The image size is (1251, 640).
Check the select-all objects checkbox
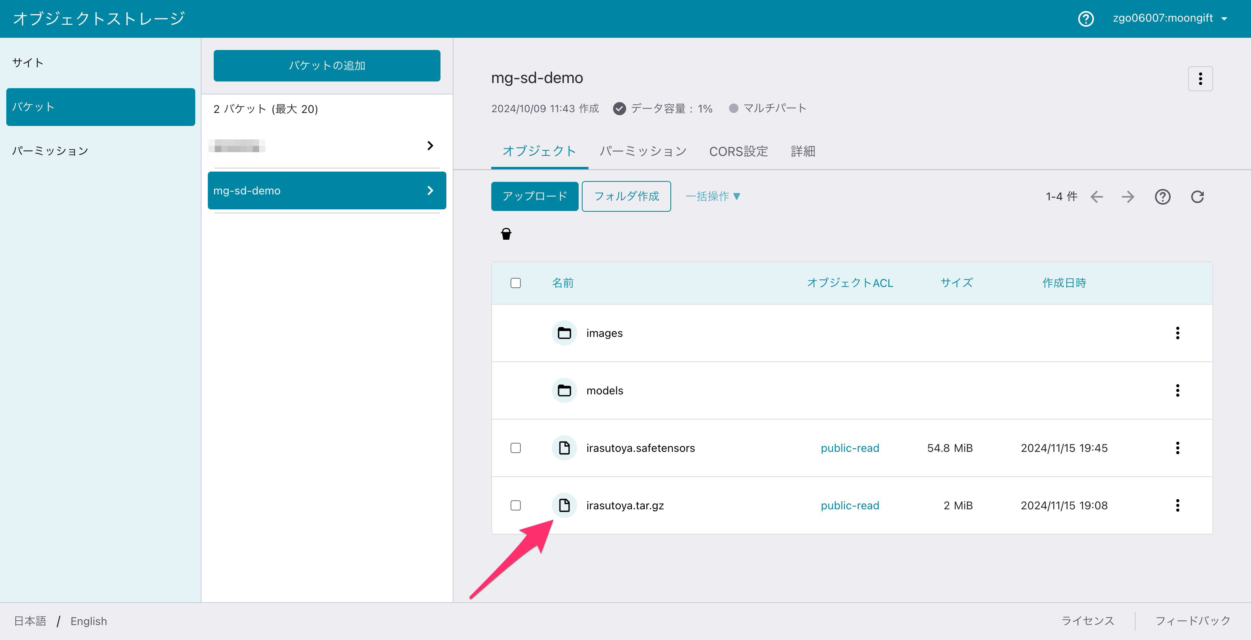click(516, 283)
